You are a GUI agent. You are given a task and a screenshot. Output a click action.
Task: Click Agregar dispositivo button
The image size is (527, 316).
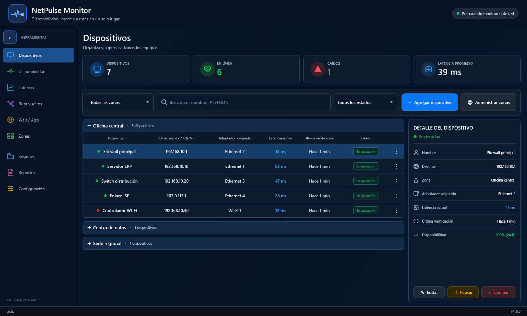(430, 102)
